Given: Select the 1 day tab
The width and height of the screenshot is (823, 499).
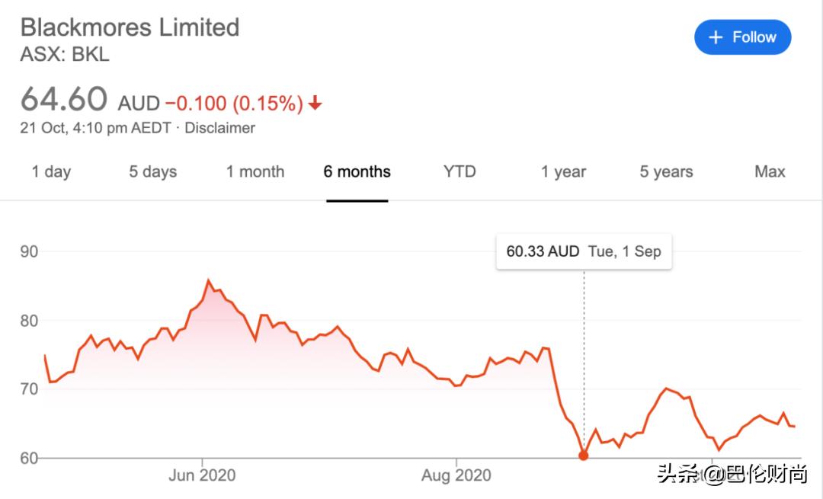Looking at the screenshot, I should 51,171.
